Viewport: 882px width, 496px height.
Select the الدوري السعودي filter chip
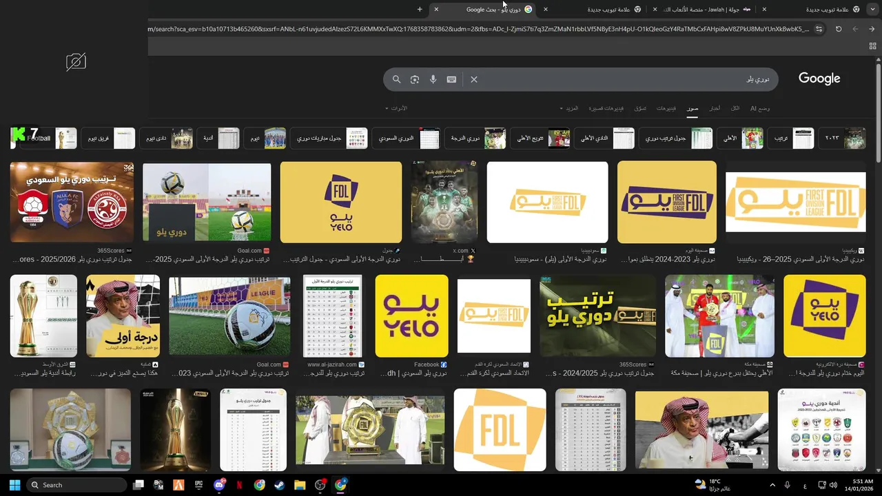tap(406, 138)
